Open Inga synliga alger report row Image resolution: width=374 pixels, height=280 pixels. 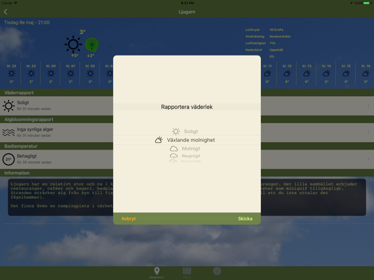click(x=187, y=133)
